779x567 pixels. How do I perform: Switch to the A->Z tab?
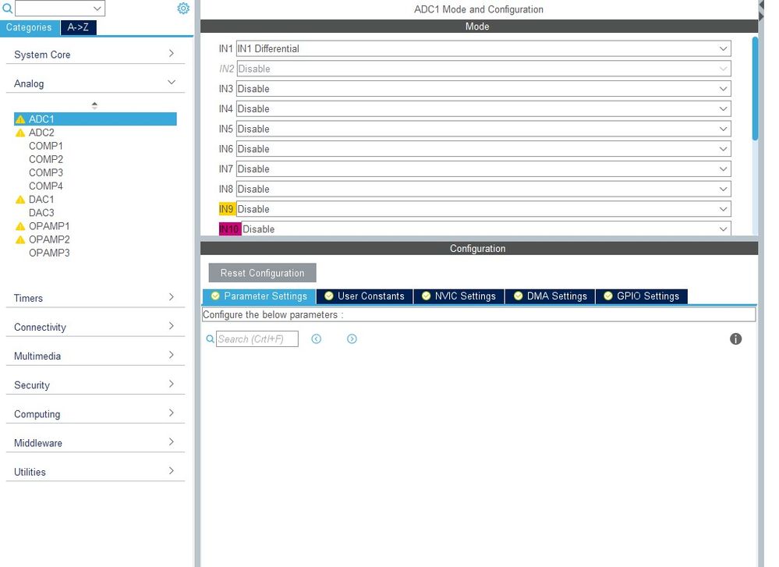[79, 27]
